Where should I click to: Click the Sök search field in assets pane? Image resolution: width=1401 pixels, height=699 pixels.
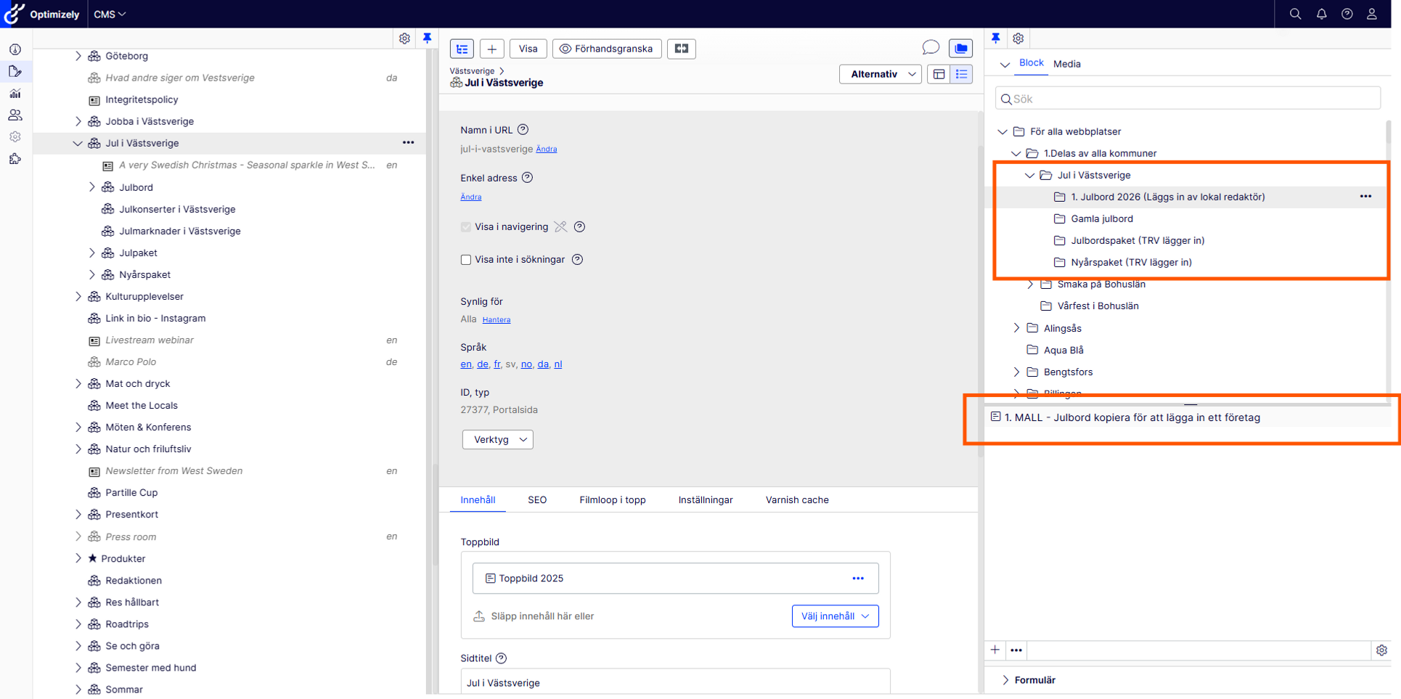[x=1188, y=99]
